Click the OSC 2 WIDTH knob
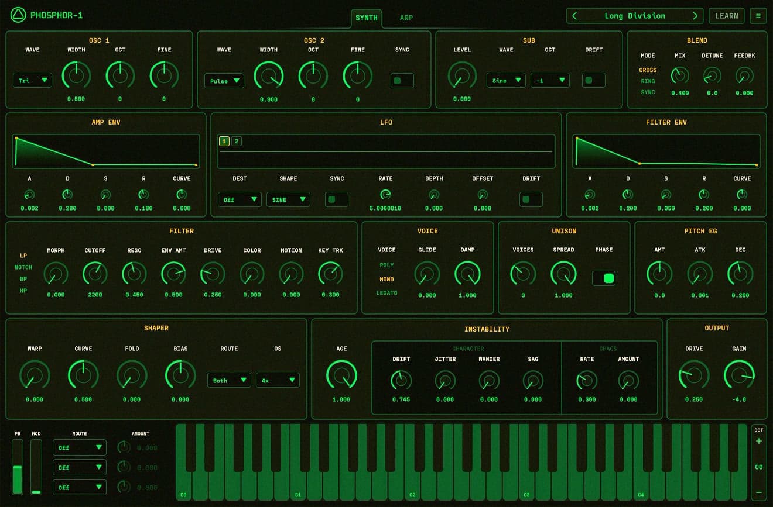 269,75
